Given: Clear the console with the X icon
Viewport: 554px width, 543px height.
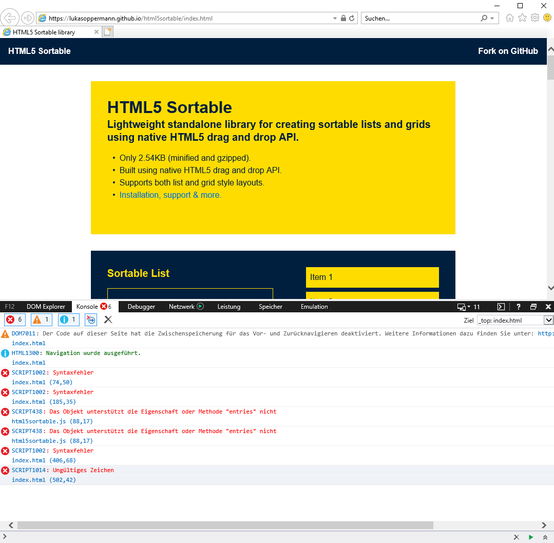Looking at the screenshot, I should (x=108, y=320).
